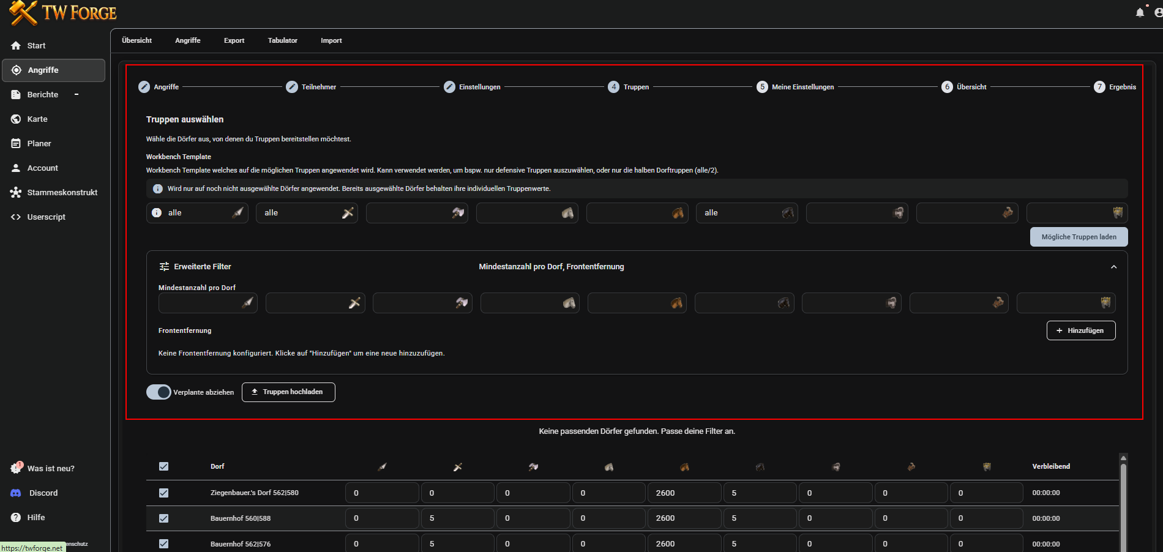Image resolution: width=1163 pixels, height=552 pixels.
Task: Open the Import tab
Action: (331, 40)
